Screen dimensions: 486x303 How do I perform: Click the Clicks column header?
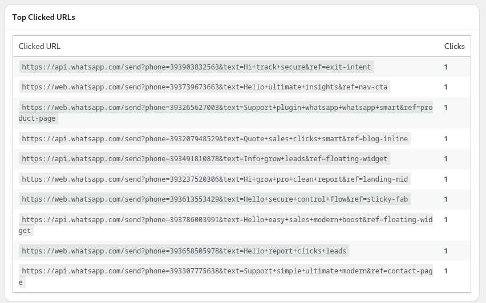454,46
